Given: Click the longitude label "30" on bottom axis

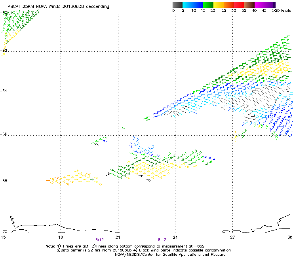Looking at the screenshot, I should [290, 237].
